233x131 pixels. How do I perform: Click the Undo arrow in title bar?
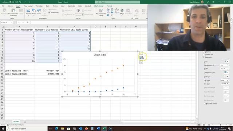point(20,2)
